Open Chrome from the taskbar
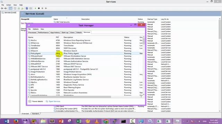This screenshot has width=222, height=124. (106, 121)
